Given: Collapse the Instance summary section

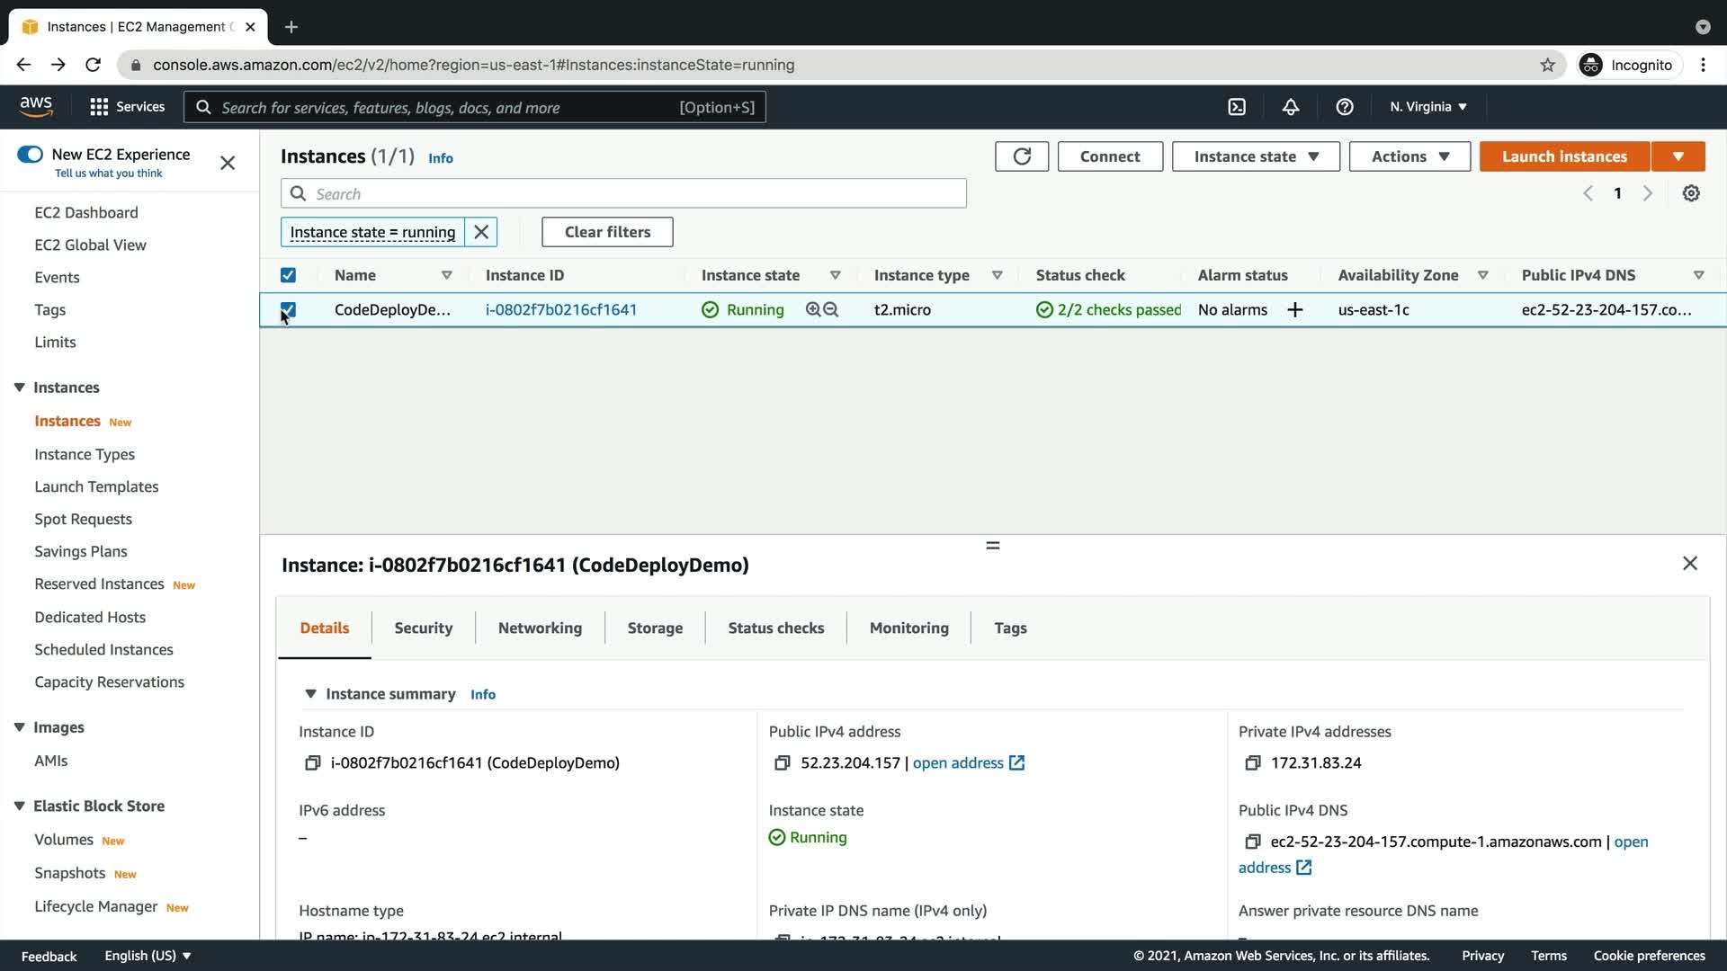Looking at the screenshot, I should point(310,694).
